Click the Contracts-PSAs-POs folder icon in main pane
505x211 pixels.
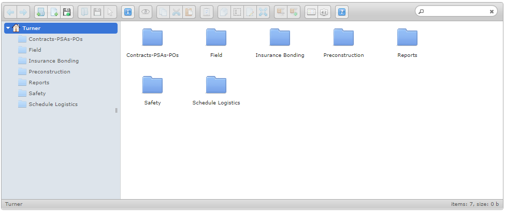click(x=152, y=37)
